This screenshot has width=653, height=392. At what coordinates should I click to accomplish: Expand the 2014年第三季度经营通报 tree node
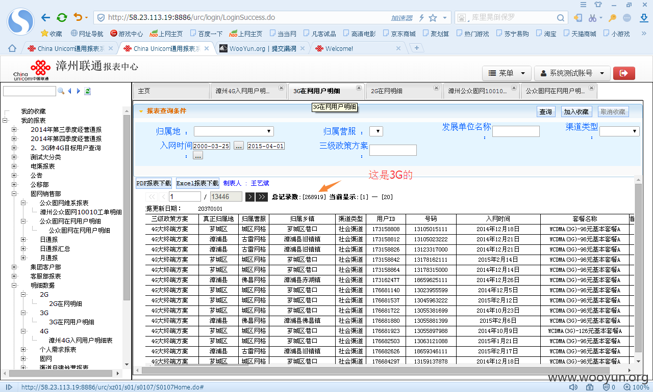pos(14,130)
